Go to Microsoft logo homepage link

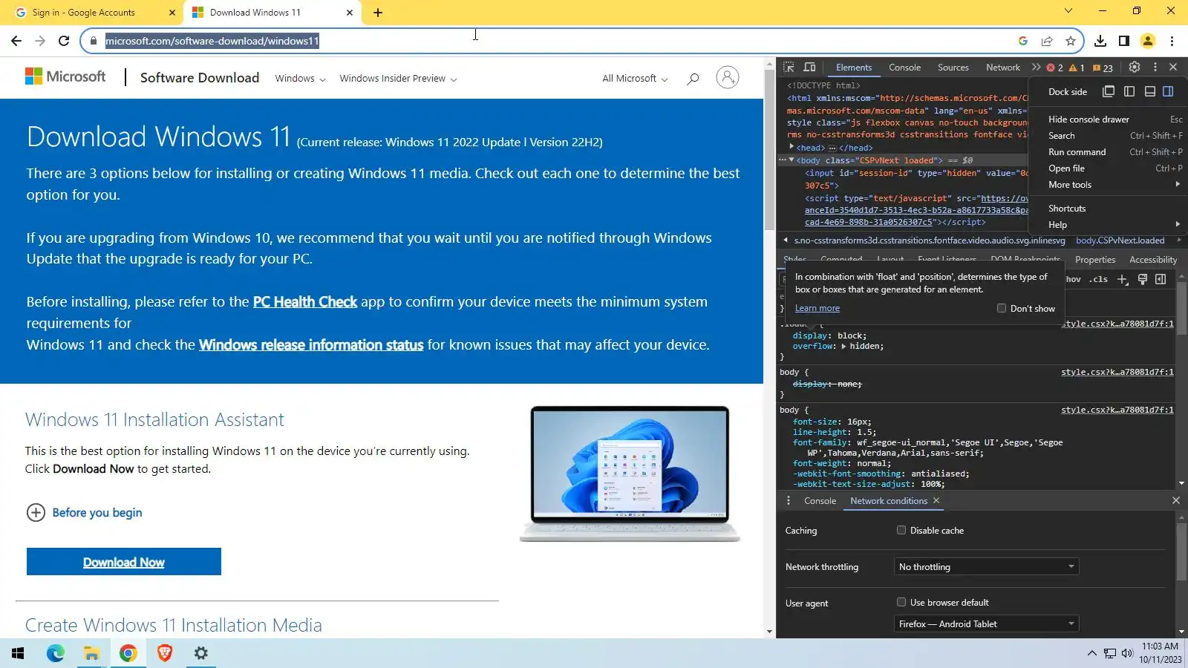point(65,76)
